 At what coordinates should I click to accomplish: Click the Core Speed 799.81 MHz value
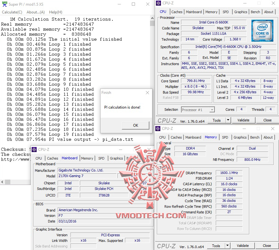pyautogui.click(x=196, y=81)
